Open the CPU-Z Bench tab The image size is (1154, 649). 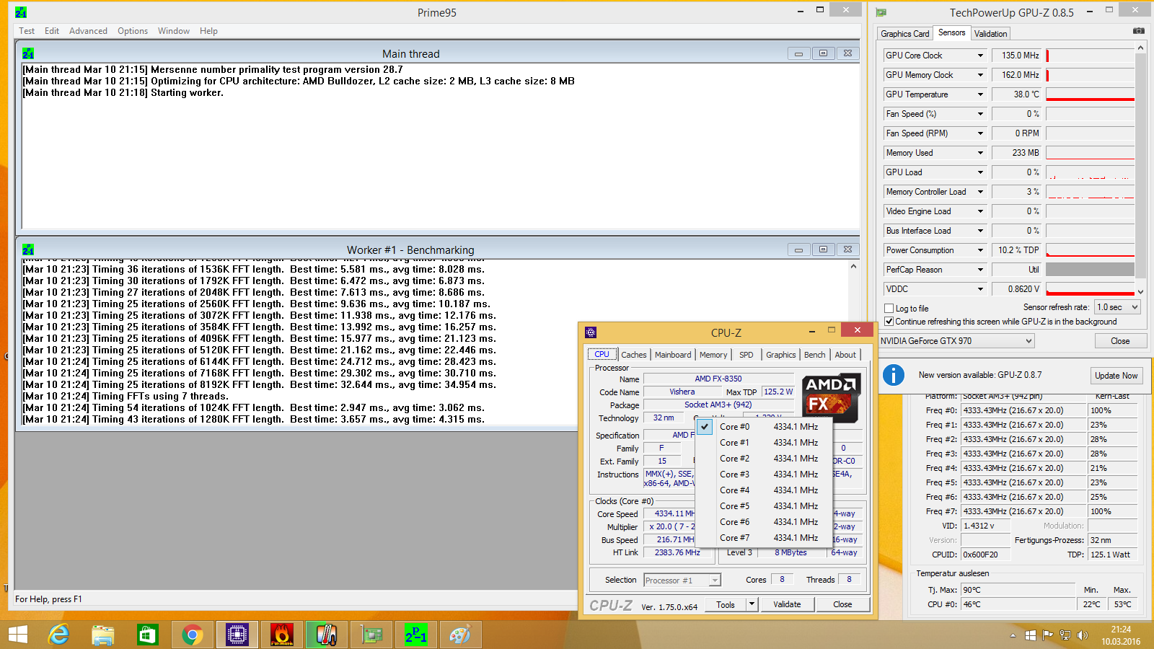[814, 355]
